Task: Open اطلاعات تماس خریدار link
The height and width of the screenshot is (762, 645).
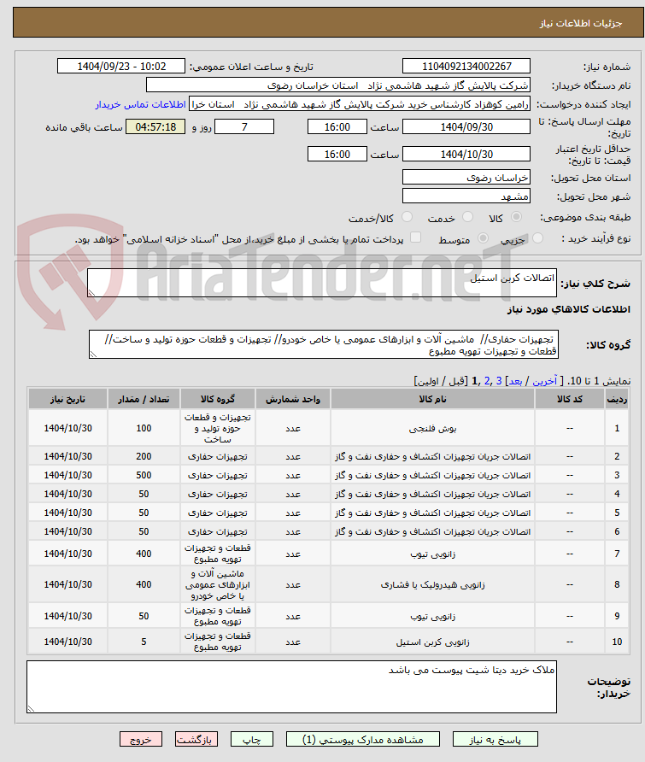Action: (140, 104)
